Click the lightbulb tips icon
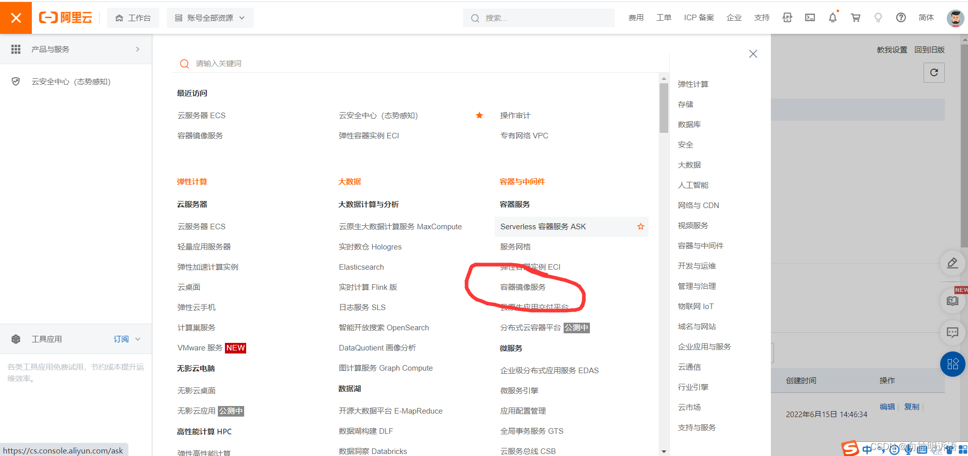Screen dimensions: 968x456 (878, 18)
